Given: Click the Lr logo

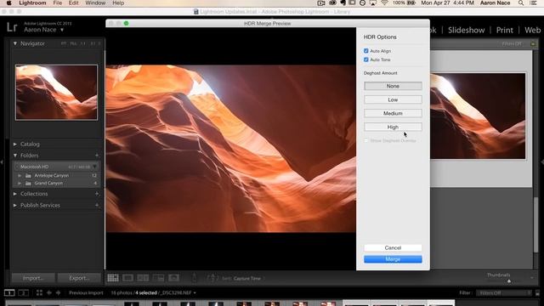Looking at the screenshot, I should 12,27.
